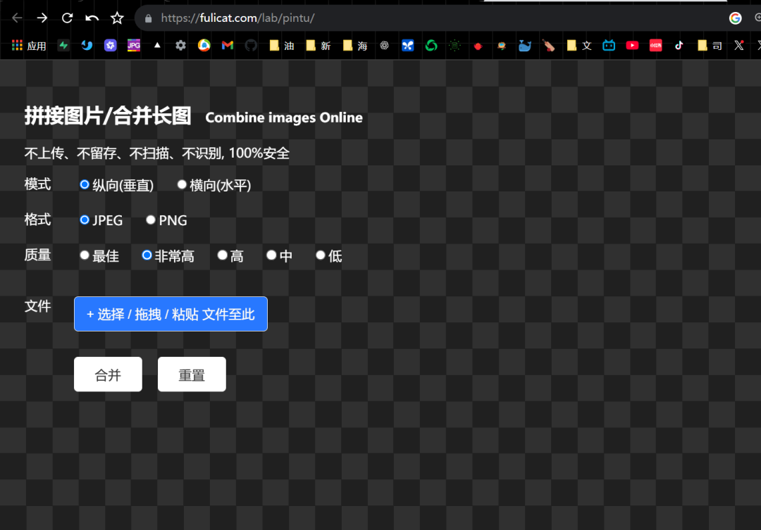Image resolution: width=761 pixels, height=530 pixels.
Task: Open the 文 bookmarks folder
Action: (x=578, y=45)
